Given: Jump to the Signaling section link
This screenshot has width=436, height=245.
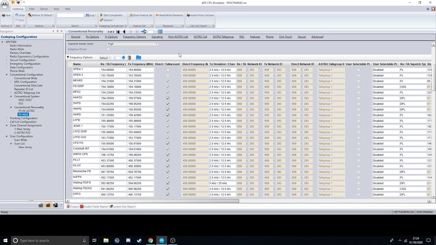Looking at the screenshot, I should coord(157,37).
